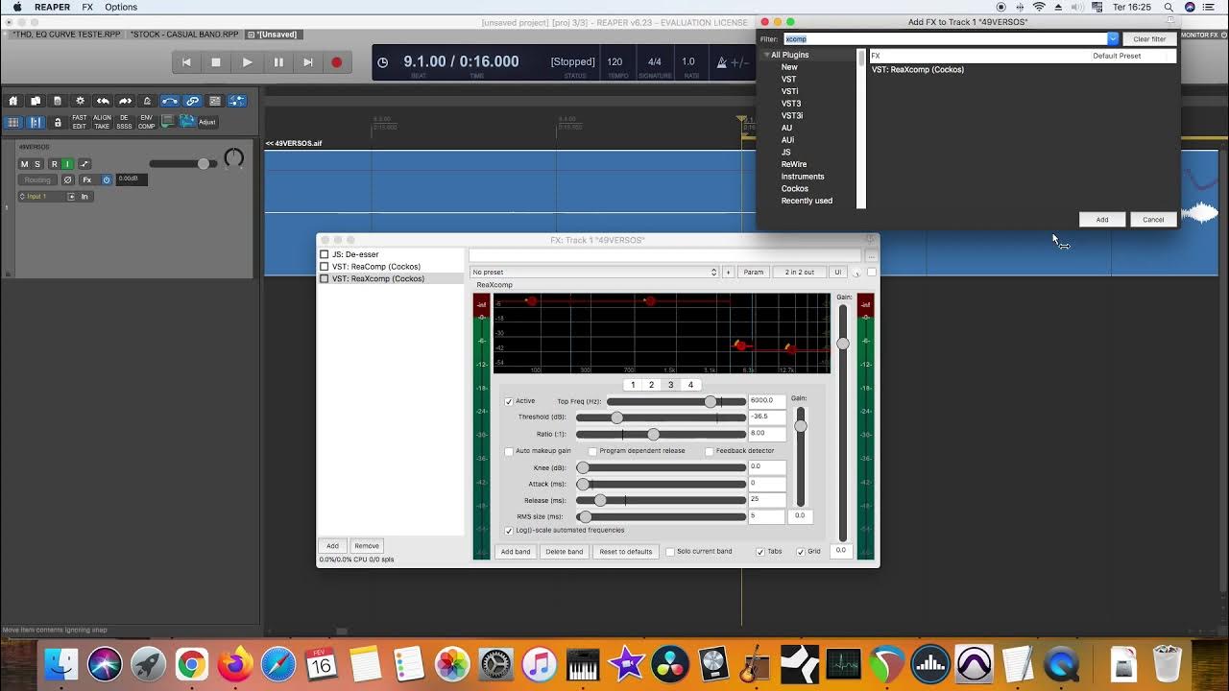Click the copy documents toolbar icon
The width and height of the screenshot is (1229, 691).
tap(36, 101)
